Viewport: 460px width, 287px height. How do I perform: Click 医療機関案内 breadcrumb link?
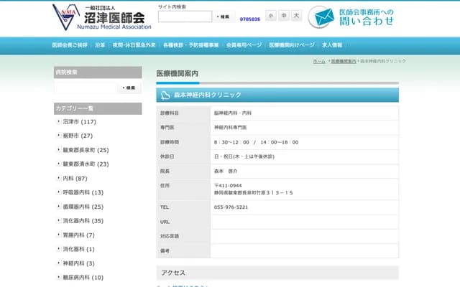point(343,62)
